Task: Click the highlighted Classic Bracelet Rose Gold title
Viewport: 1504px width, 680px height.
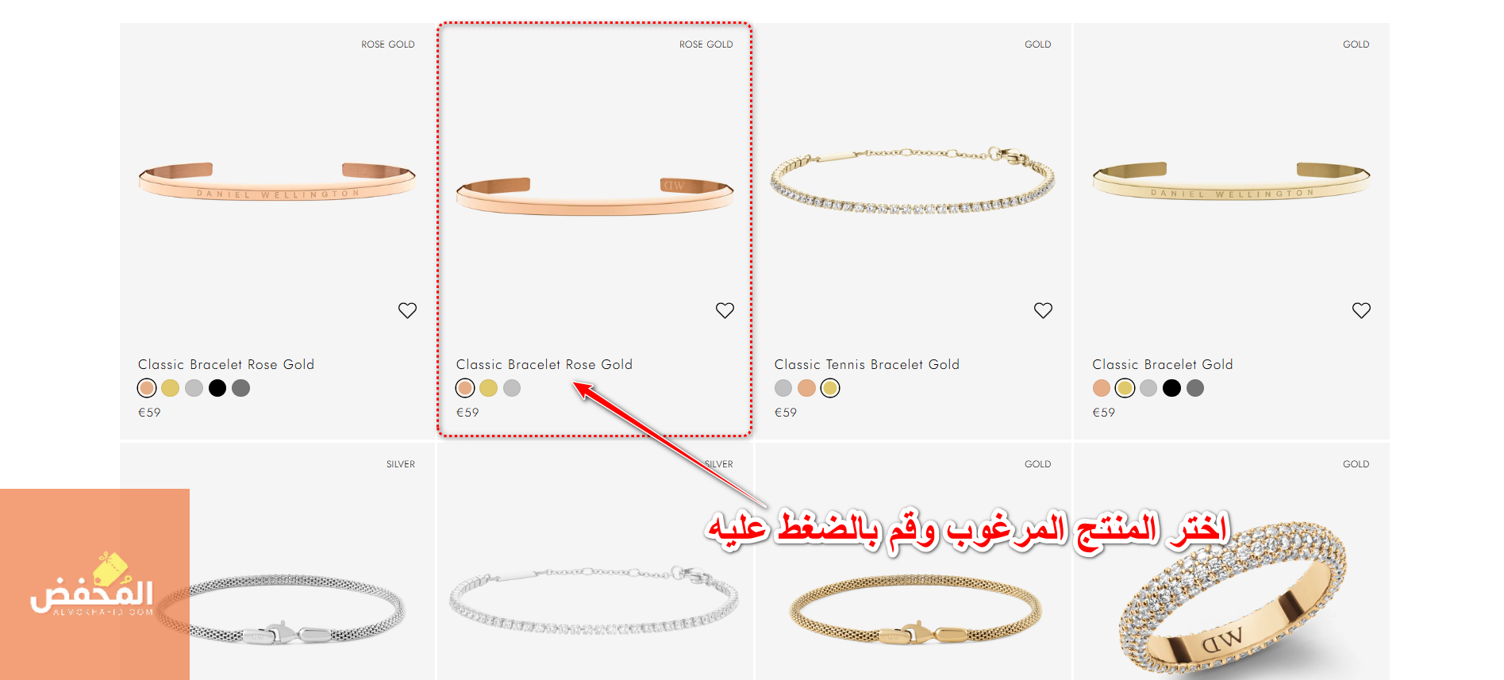Action: [544, 364]
